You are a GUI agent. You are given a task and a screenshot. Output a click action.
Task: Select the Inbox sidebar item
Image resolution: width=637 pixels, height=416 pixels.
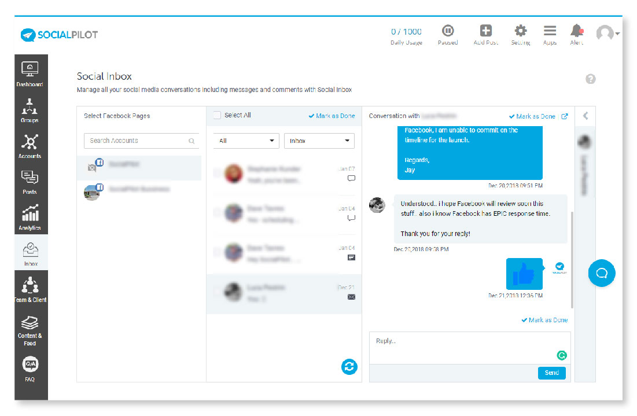31,253
